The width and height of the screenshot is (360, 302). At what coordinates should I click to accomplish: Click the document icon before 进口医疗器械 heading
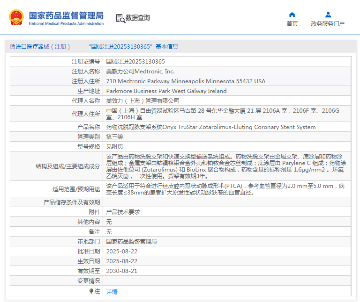tap(12, 47)
